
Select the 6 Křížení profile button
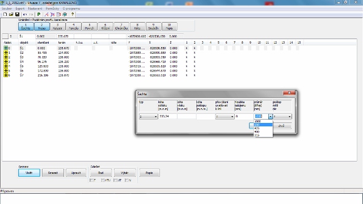pyautogui.click(x=105, y=27)
